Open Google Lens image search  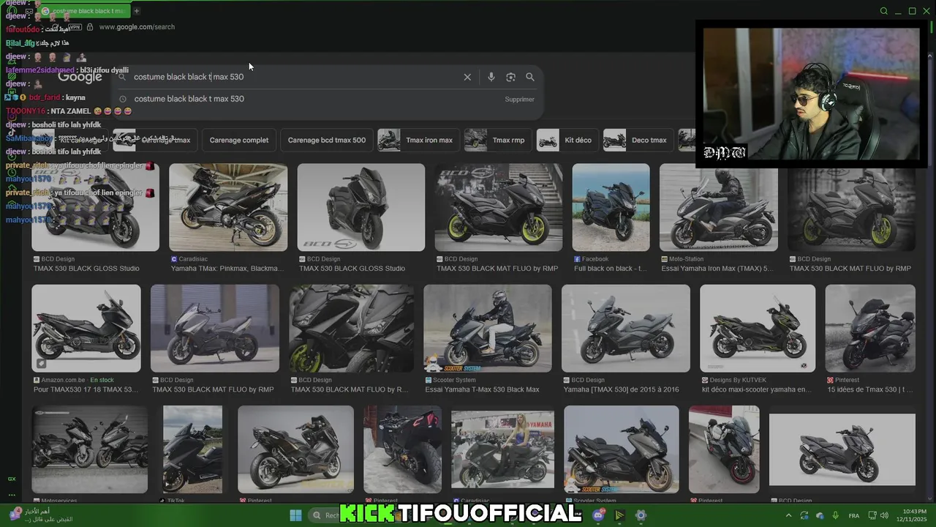tap(510, 77)
